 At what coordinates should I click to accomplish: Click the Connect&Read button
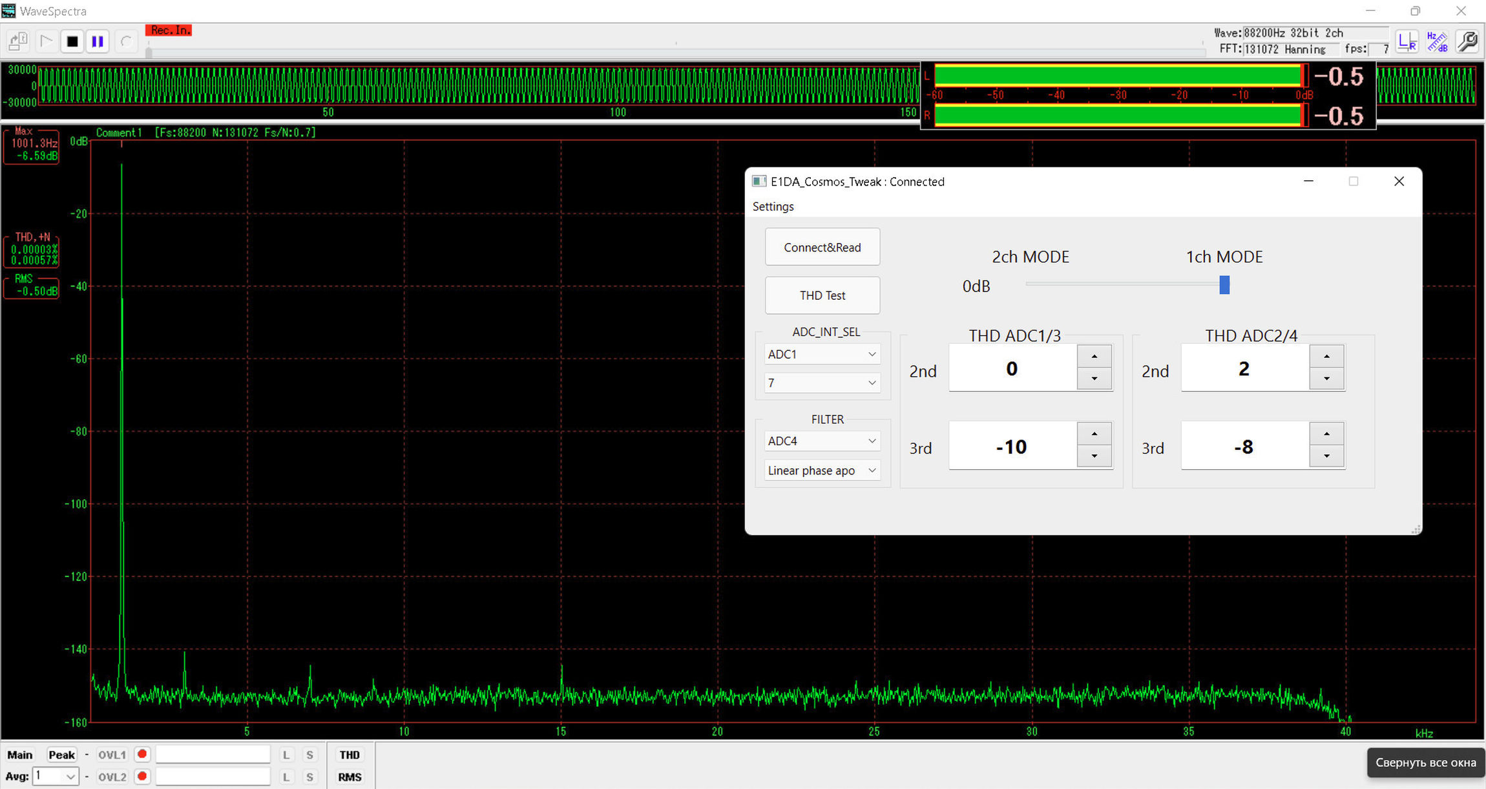click(822, 247)
